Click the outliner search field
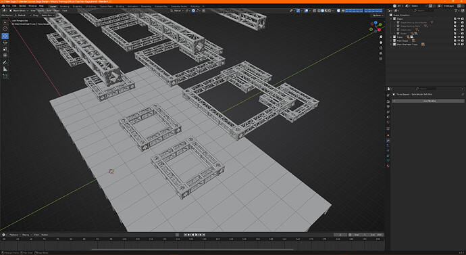Image resolution: width=466 pixels, height=255 pixels. (424, 11)
